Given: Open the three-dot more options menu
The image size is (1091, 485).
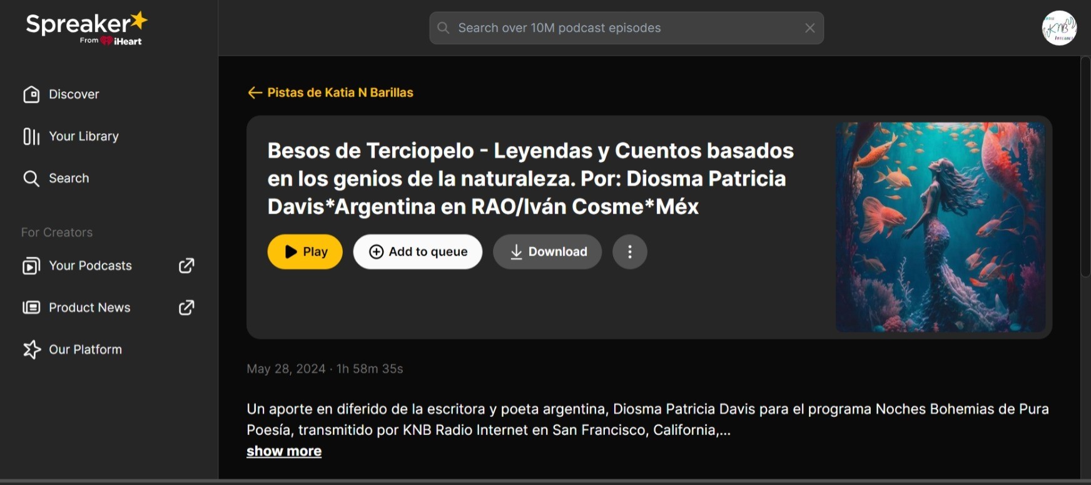Looking at the screenshot, I should pos(629,252).
